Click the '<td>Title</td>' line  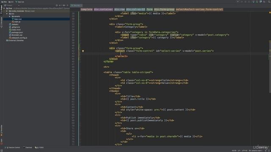pyautogui.click(x=130, y=96)
